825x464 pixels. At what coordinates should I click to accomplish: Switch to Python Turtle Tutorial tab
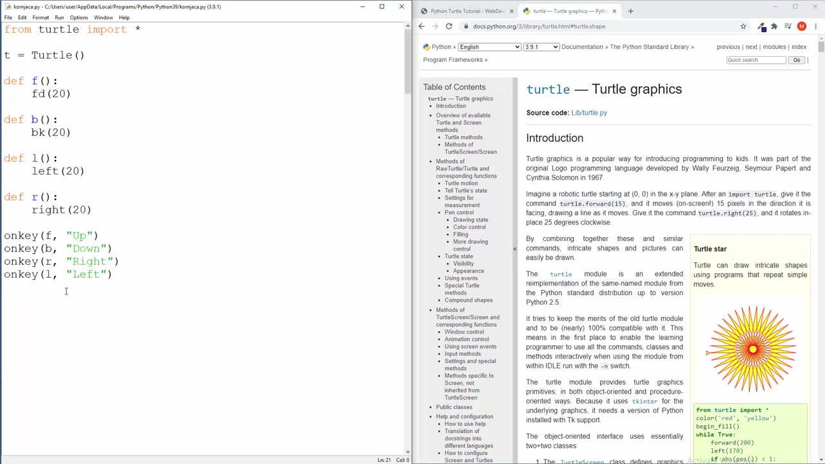467,11
